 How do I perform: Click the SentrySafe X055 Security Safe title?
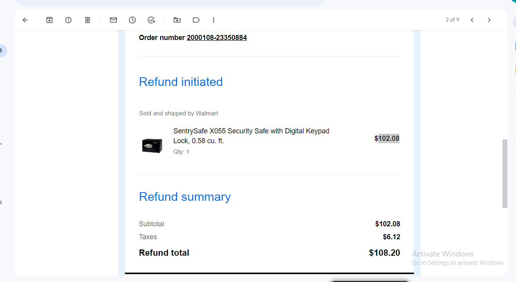click(251, 136)
